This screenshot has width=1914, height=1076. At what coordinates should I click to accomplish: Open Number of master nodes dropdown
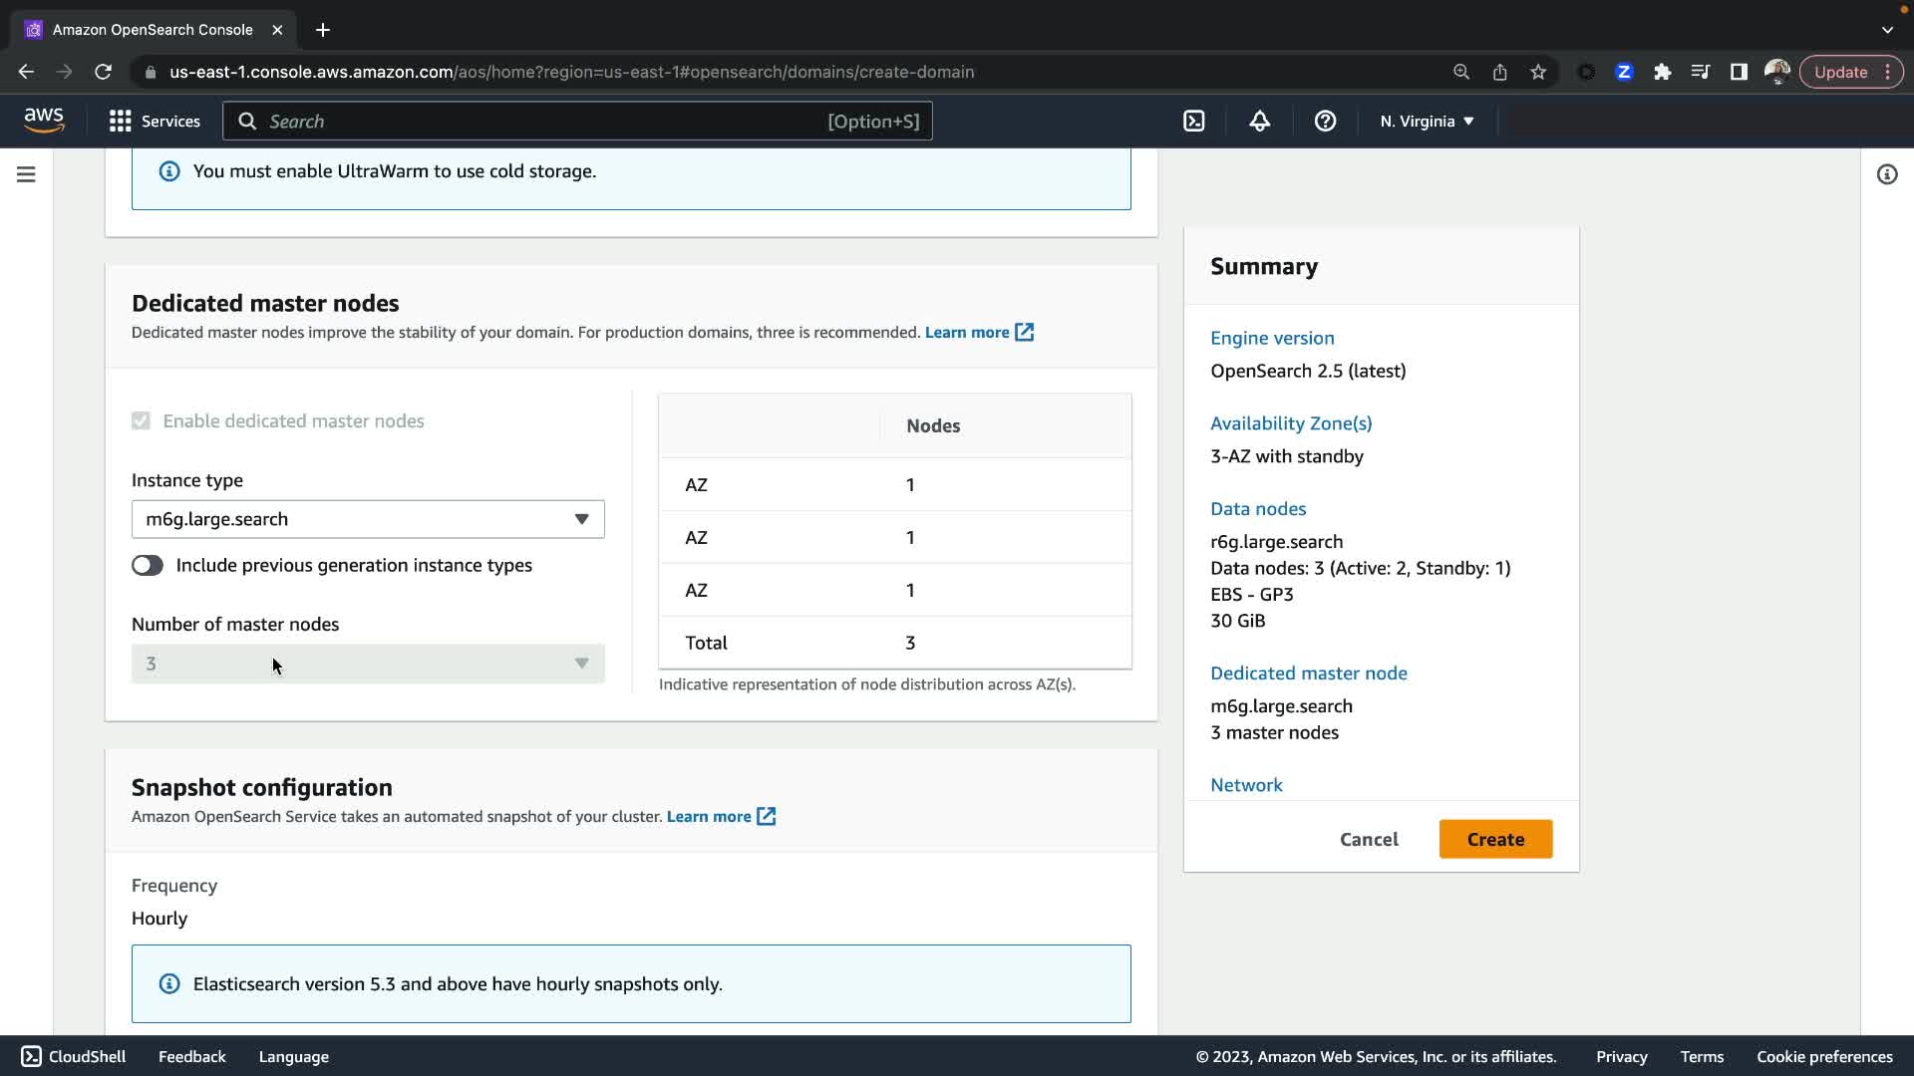(368, 664)
